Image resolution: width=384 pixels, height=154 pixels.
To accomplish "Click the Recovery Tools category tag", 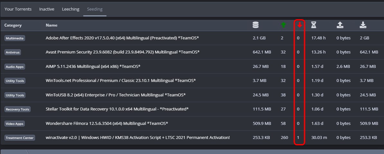I will 17,109.
